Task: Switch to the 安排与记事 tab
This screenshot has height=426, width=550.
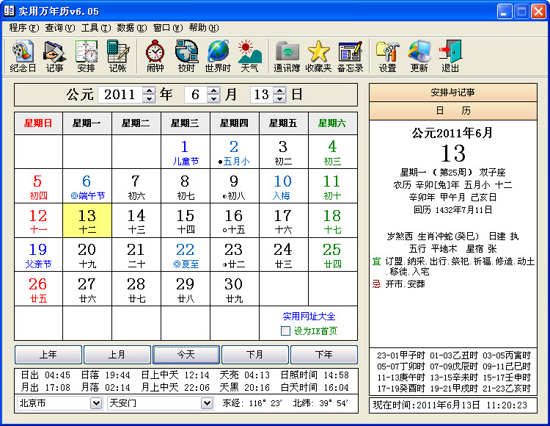Action: point(452,93)
